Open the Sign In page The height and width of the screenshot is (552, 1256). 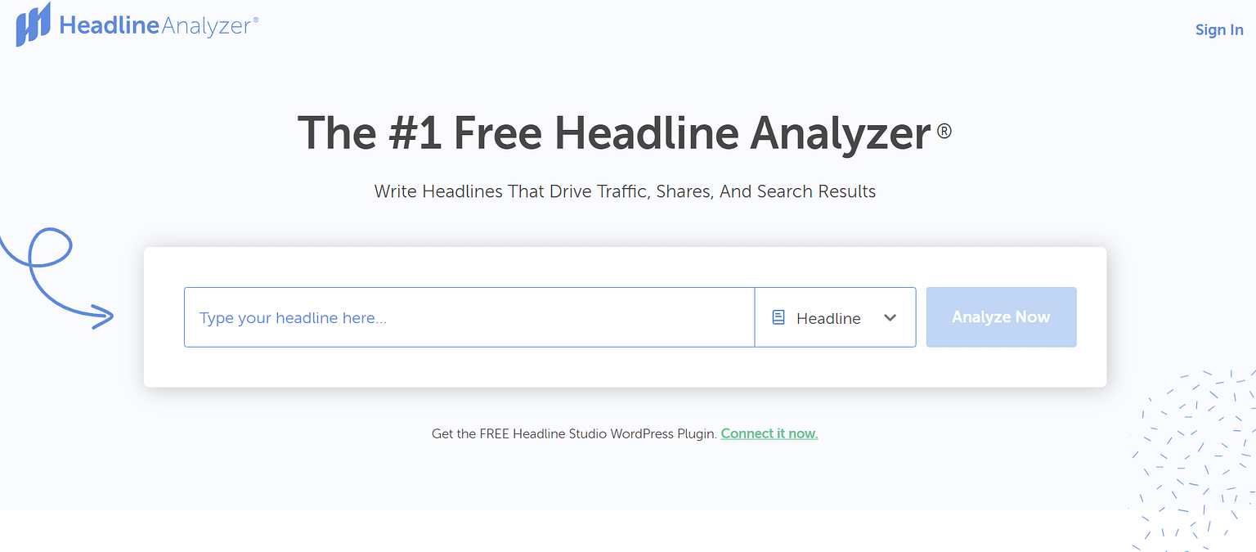point(1219,29)
